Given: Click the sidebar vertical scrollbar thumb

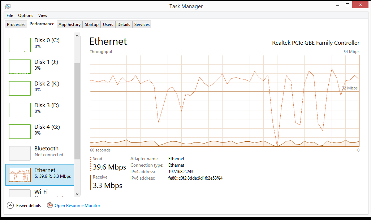Looking at the screenshot, I should (x=77, y=111).
